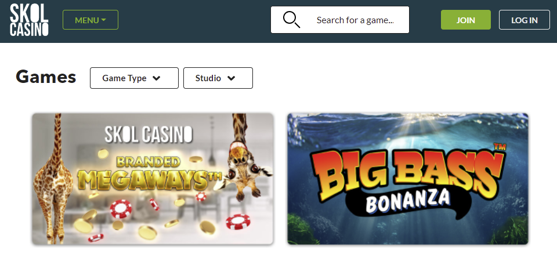The height and width of the screenshot is (261, 557).
Task: Open the Branded Megaways game tile
Action: tap(153, 179)
